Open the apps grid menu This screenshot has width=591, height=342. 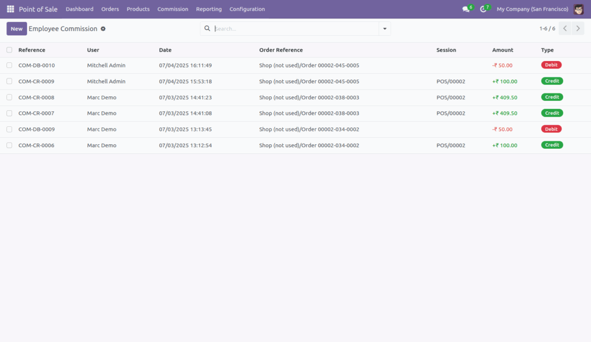[9, 9]
